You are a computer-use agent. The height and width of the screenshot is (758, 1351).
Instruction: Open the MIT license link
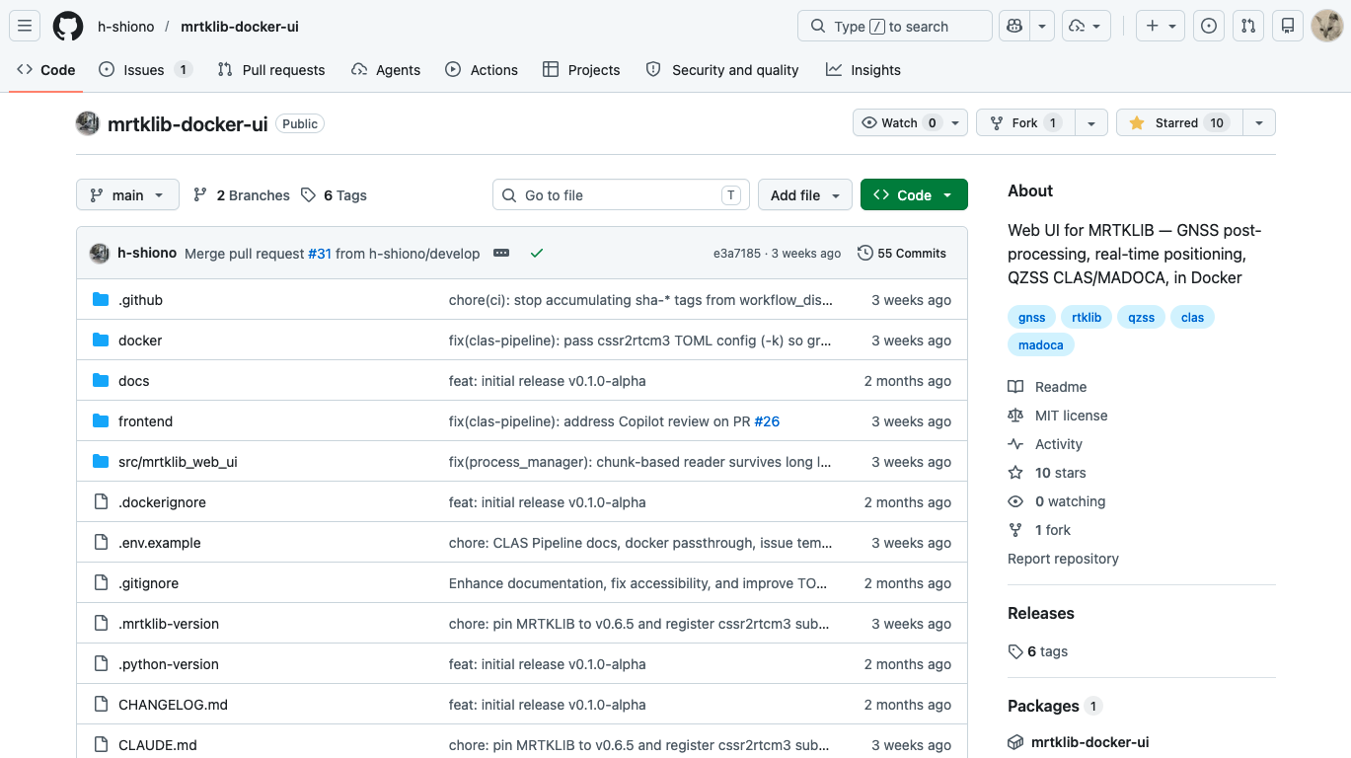(x=1058, y=416)
